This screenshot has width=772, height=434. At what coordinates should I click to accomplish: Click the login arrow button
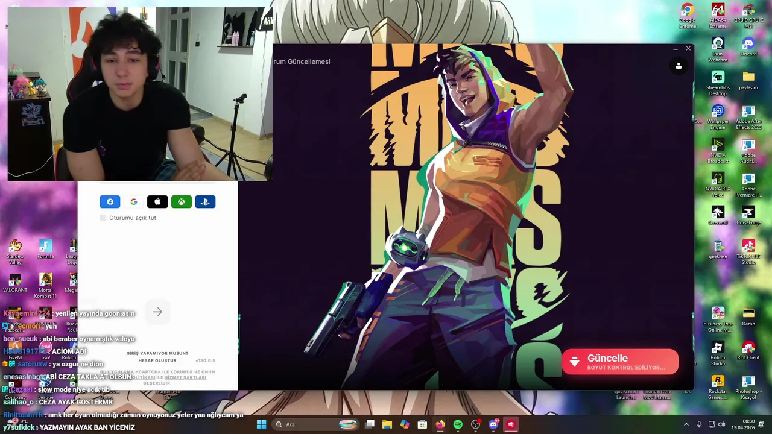(x=157, y=312)
